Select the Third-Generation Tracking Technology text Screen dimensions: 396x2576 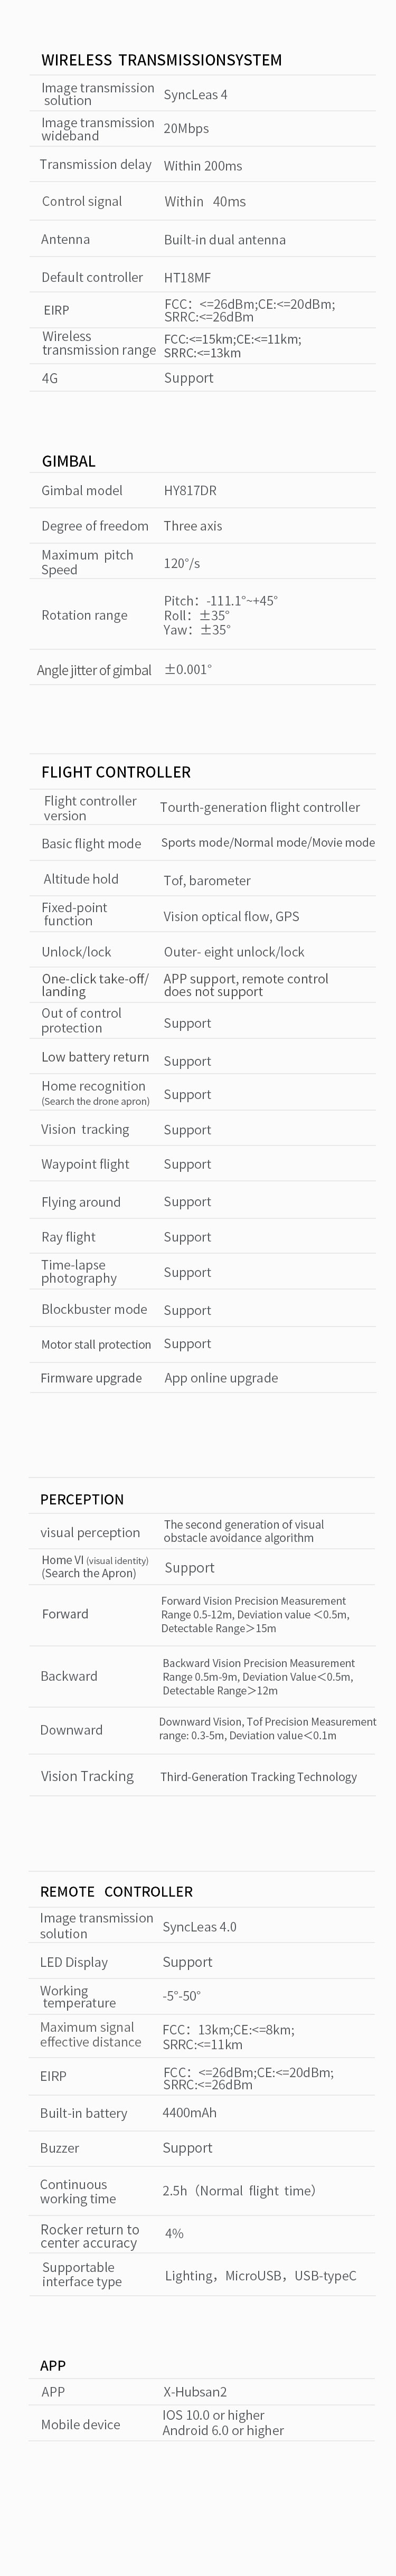coord(258,1777)
